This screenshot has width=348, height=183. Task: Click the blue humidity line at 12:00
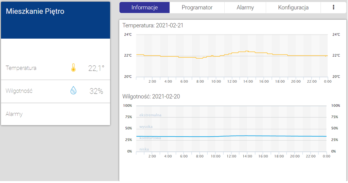coord(232,136)
